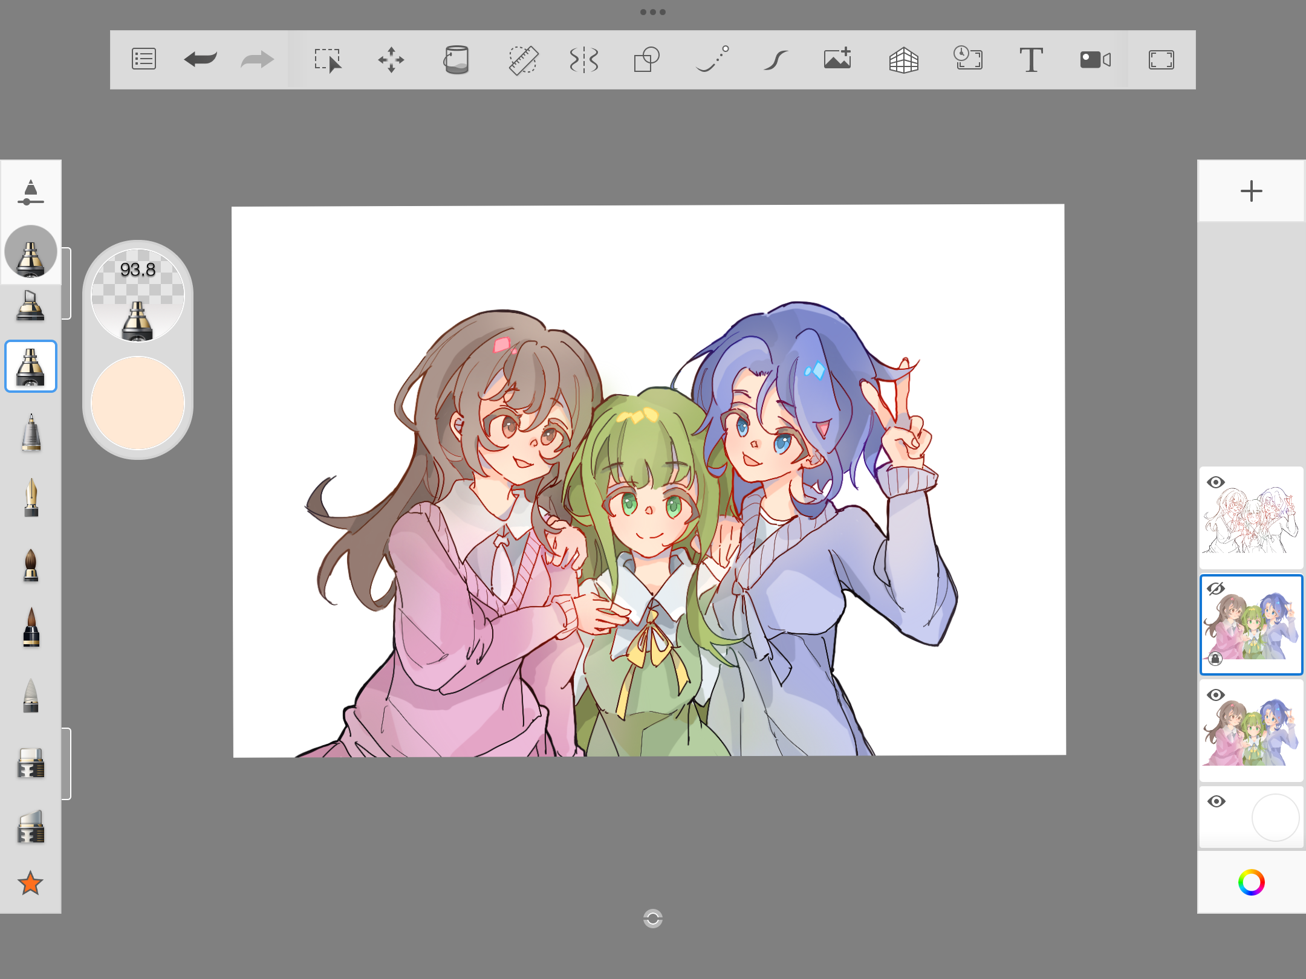This screenshot has width=1306, height=979.
Task: Select the blue-outlined layer thumbnail
Action: [1251, 625]
